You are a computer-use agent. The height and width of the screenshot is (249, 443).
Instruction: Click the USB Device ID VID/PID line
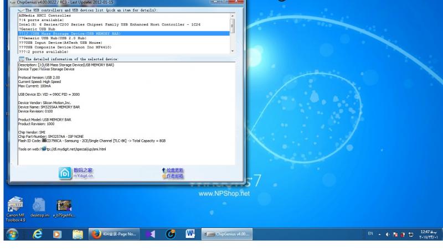tap(49, 94)
